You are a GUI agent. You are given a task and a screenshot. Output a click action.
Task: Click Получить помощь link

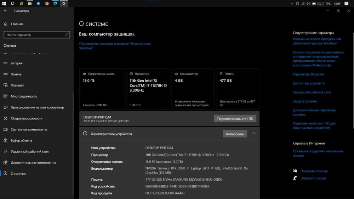click(x=314, y=171)
